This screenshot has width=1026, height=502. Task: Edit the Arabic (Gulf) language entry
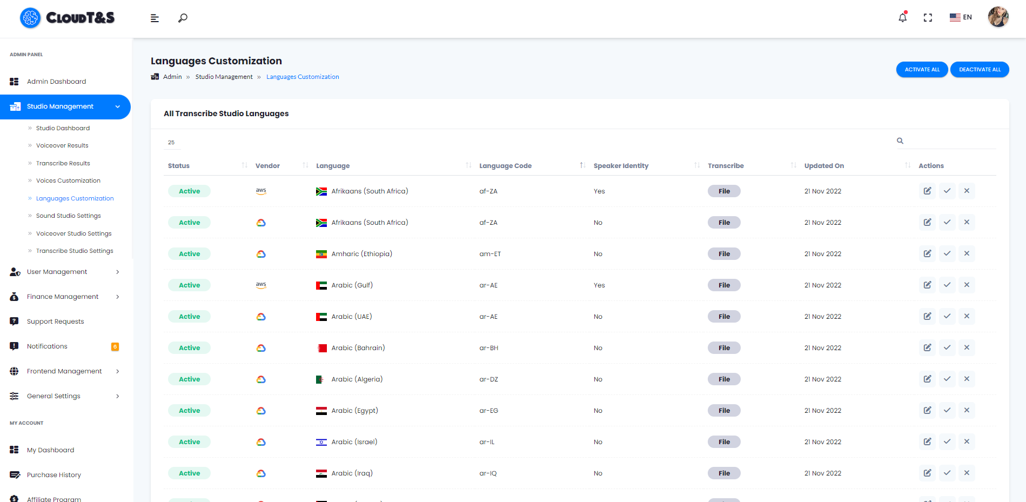click(927, 285)
